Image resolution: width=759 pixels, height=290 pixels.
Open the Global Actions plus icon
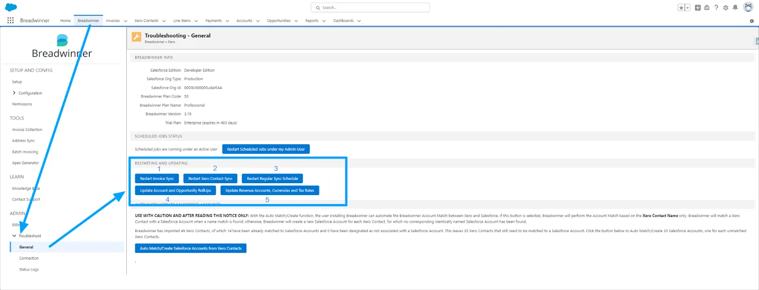698,8
